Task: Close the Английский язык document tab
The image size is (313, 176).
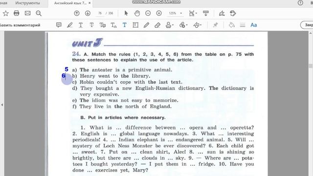Action: click(x=89, y=3)
